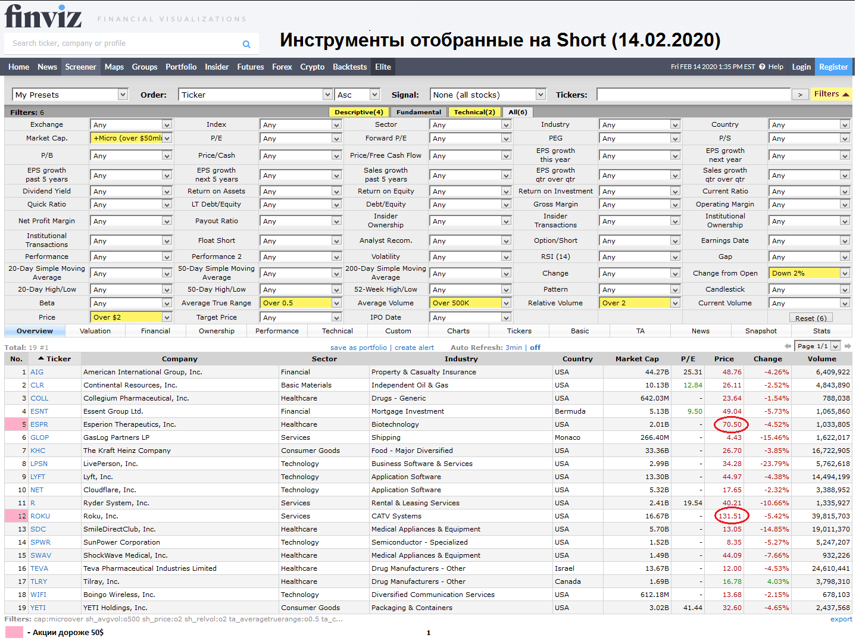Image resolution: width=856 pixels, height=644 pixels.
Task: Open the Insider menu item
Action: point(217,67)
